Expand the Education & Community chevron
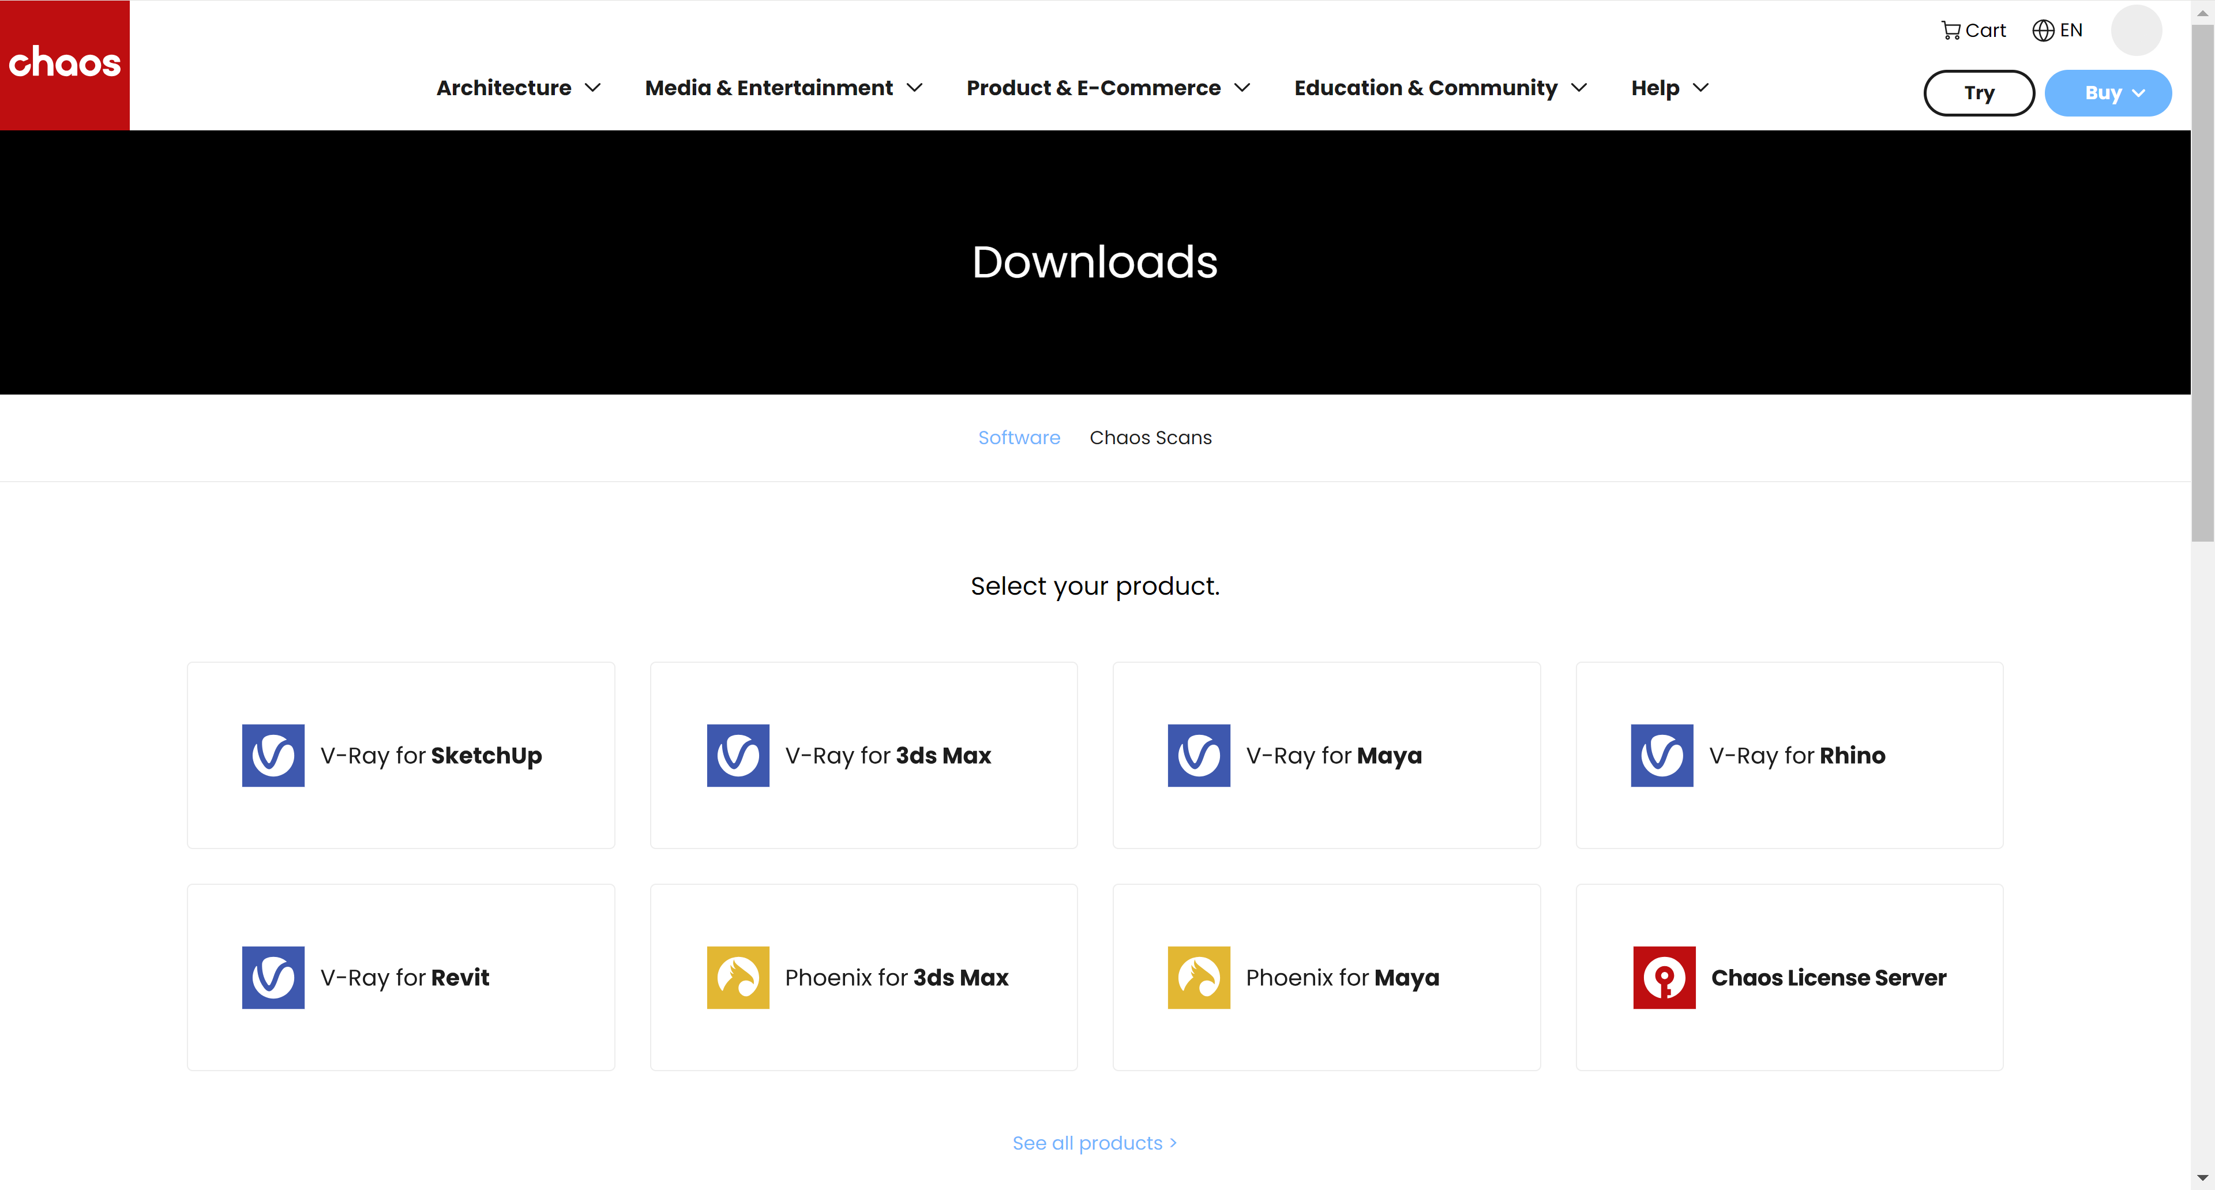Screen dimensions: 2215x1190 click(1579, 89)
